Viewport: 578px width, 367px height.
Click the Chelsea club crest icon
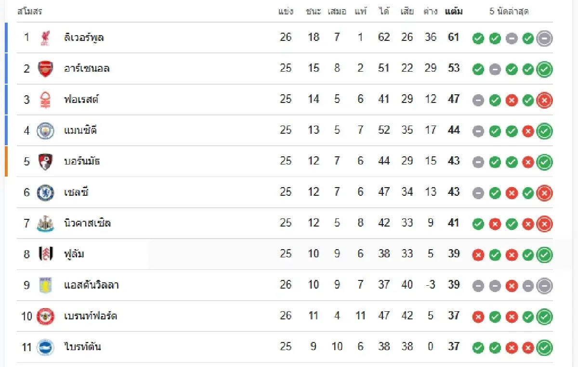45,192
